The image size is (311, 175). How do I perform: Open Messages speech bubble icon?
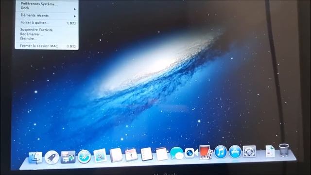[x=176, y=153]
